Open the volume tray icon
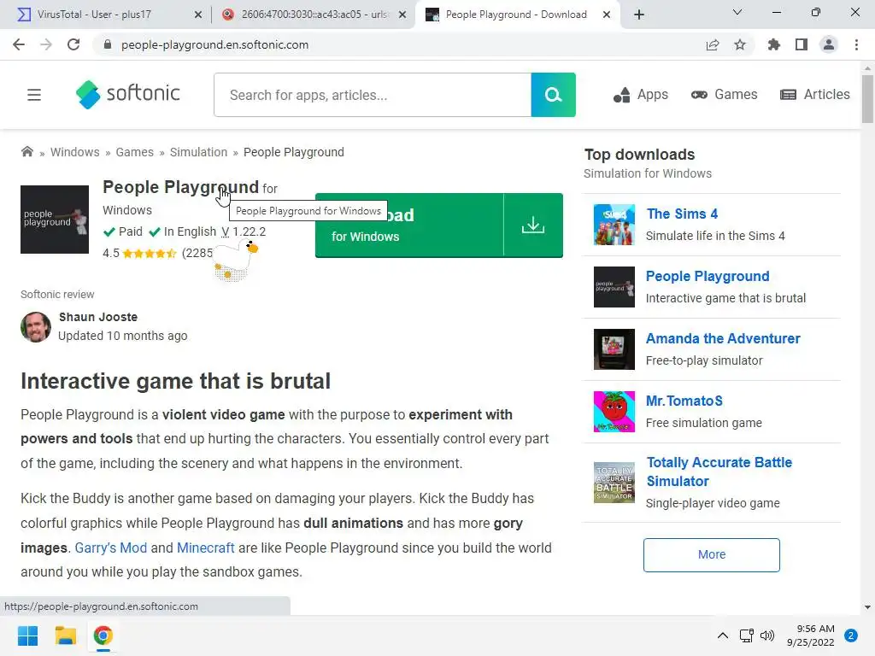875x656 pixels. coord(767,635)
